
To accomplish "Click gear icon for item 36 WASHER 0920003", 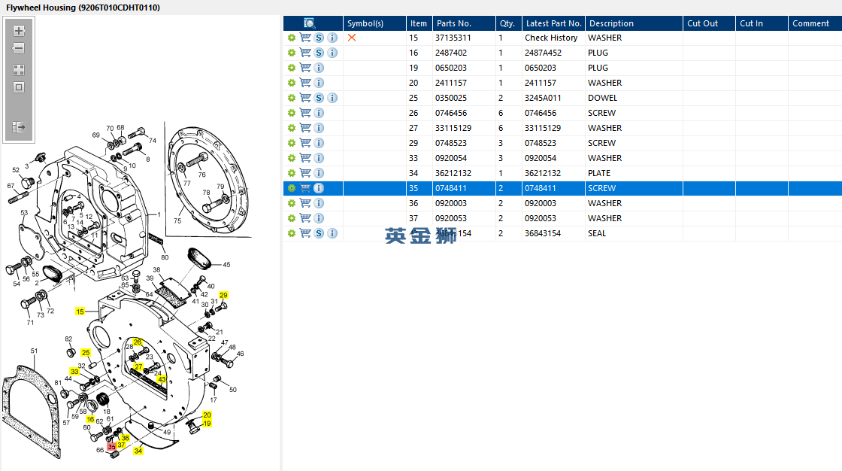I will click(292, 203).
